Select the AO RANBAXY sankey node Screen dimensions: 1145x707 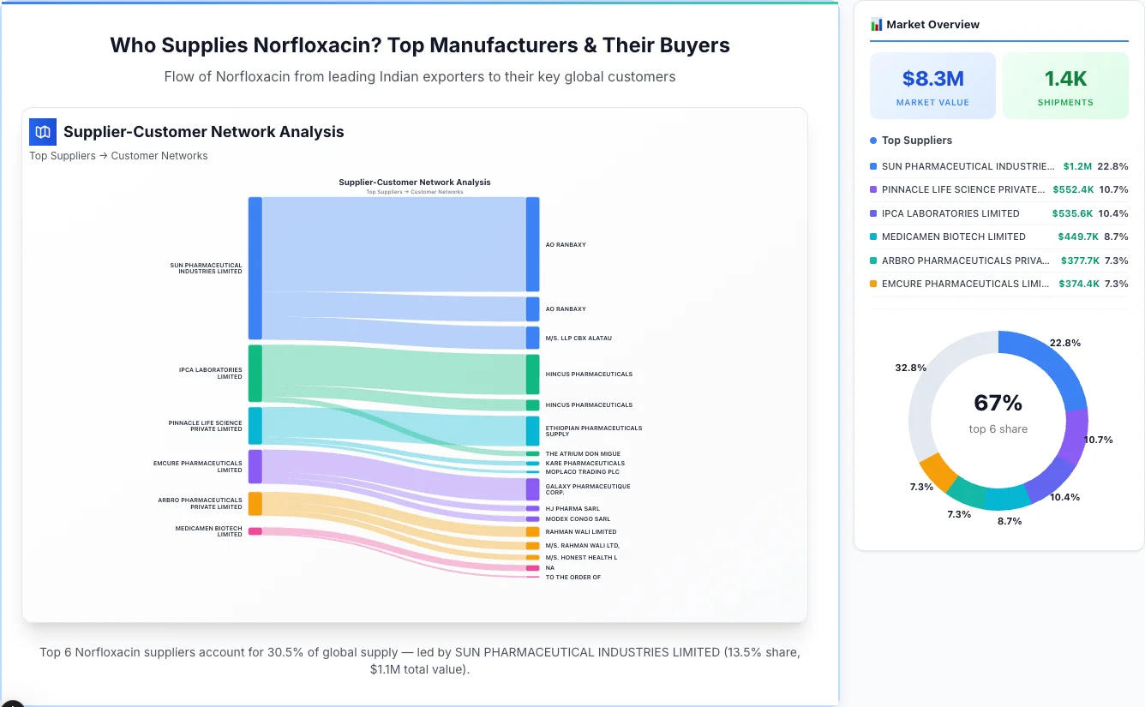(533, 244)
